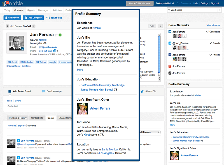Click Arleen Ferrara photo in popup

click(x=82, y=109)
